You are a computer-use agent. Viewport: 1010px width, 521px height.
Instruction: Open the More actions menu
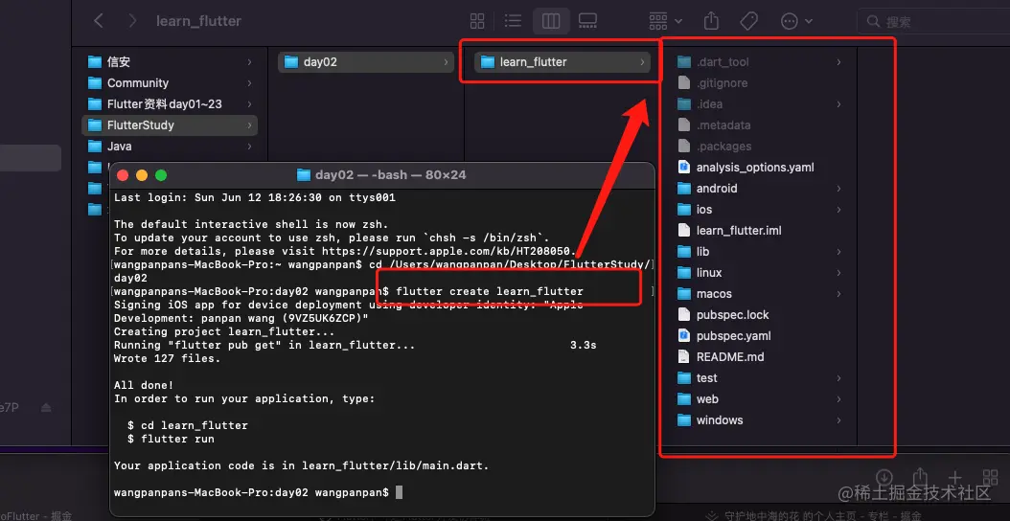click(x=797, y=21)
